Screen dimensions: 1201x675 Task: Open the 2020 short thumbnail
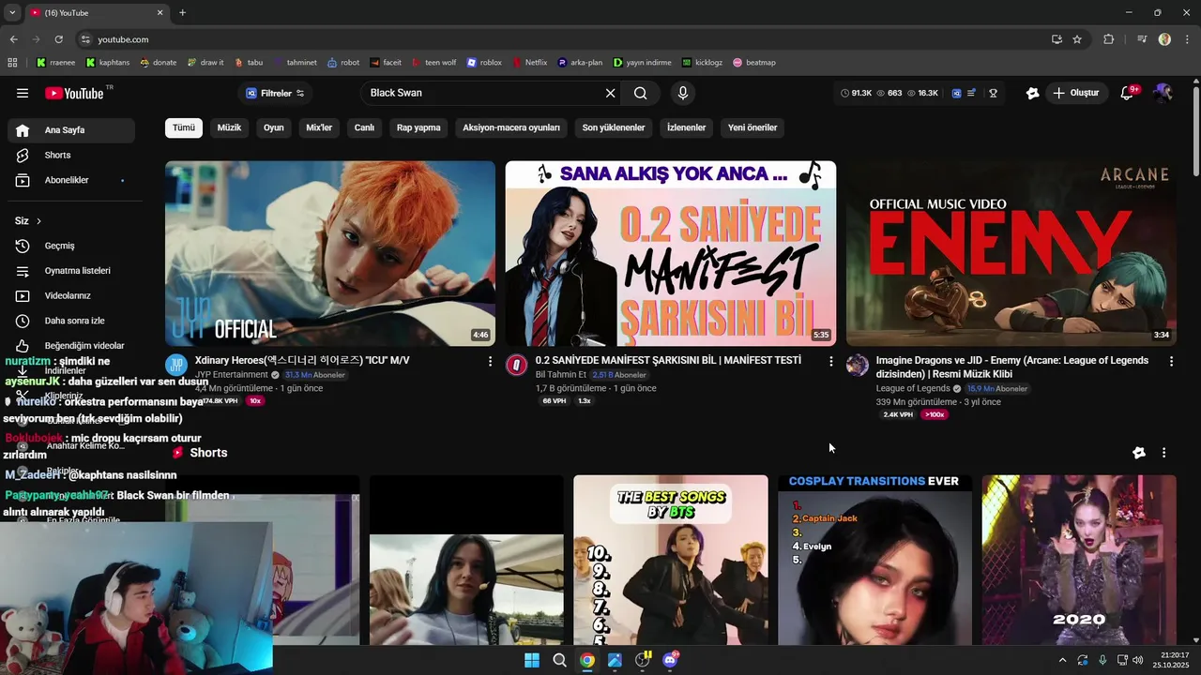[x=1079, y=560]
